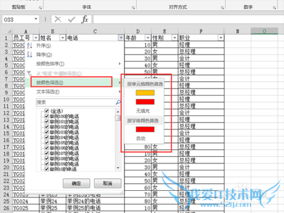
Task: Open the 电话 column filter dropdown
Action: coord(121,38)
